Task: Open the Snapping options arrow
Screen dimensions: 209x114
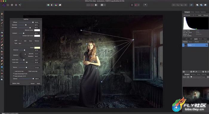Action: click(x=139, y=5)
